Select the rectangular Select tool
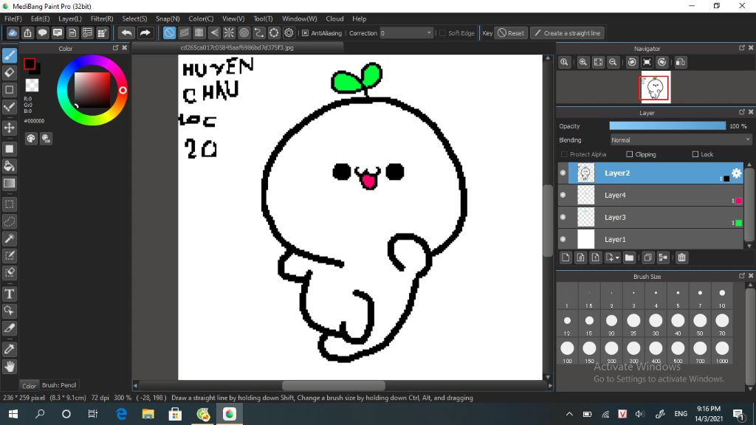 point(9,204)
